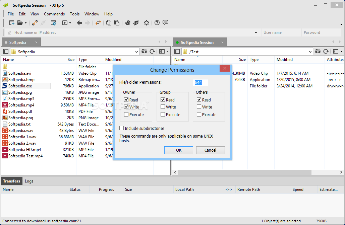Click view layout icon in local pane
This screenshot has width=345, height=225.
tap(162, 52)
